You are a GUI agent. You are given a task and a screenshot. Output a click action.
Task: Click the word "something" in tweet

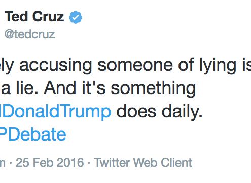(153, 89)
